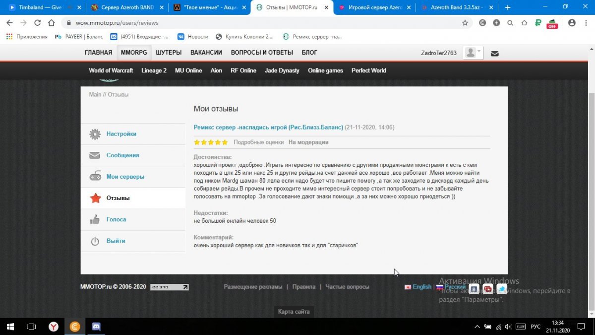Log out via Выйти link
Viewport: 595px width, 335px height.
116,241
